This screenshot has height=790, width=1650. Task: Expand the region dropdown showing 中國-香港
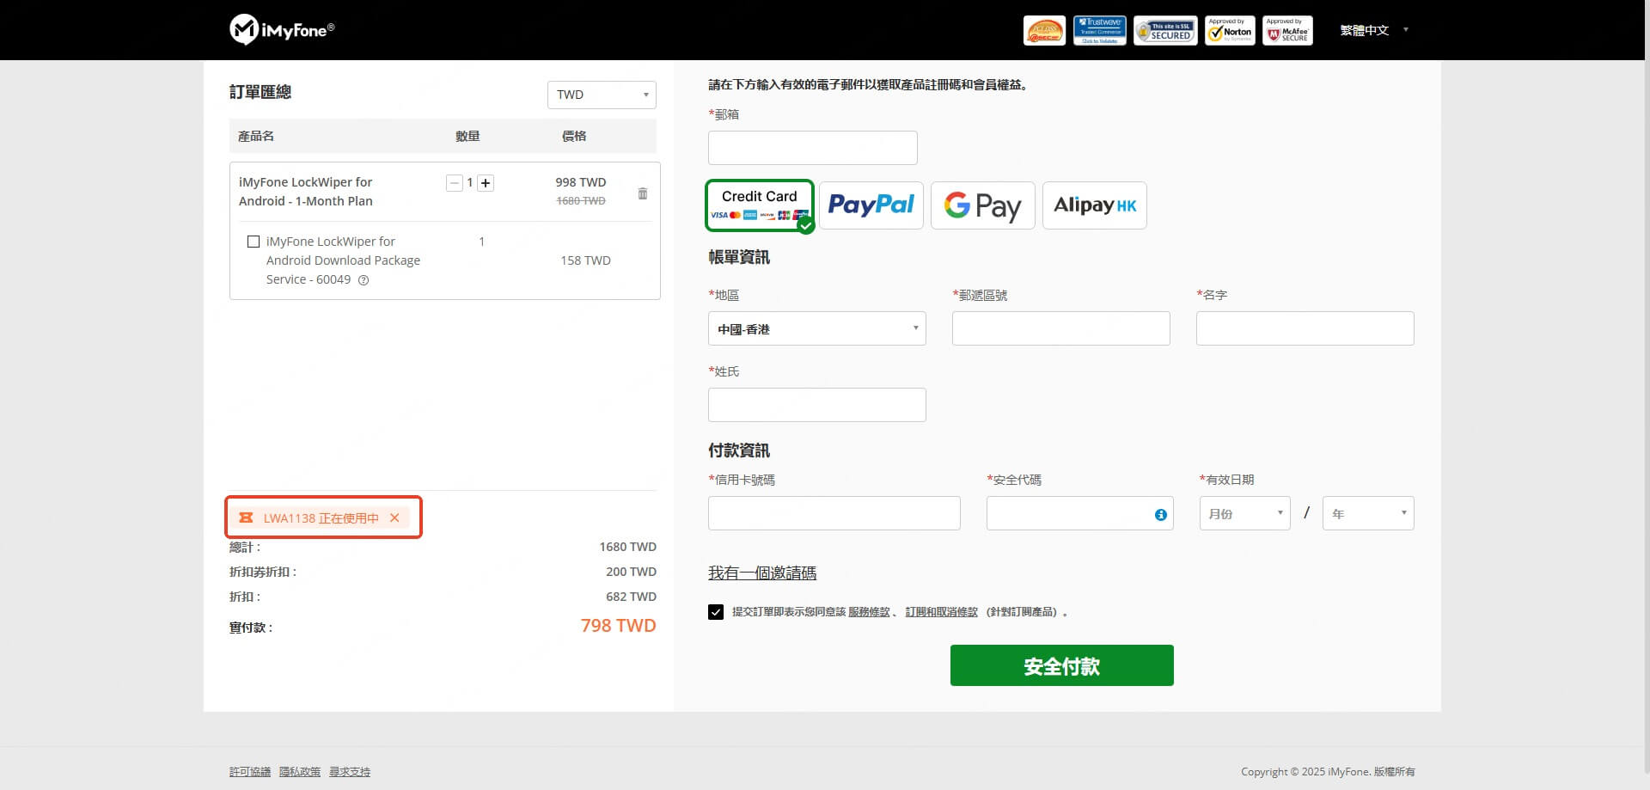click(x=816, y=329)
